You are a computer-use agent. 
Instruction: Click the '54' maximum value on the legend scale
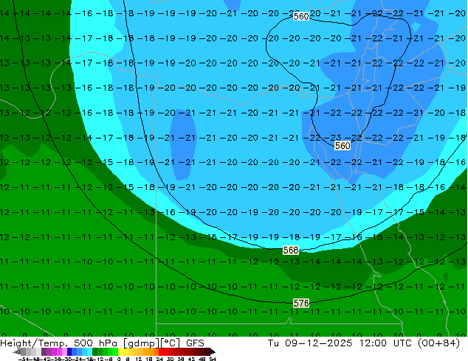click(212, 359)
